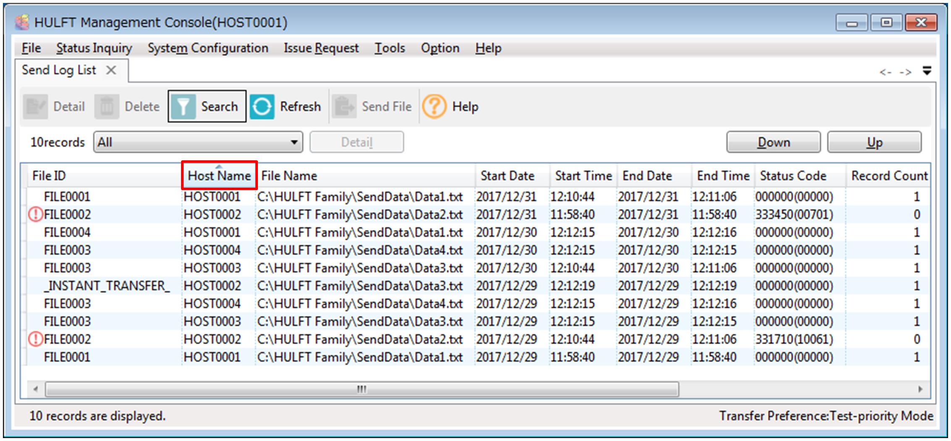Click the Help question mark icon
The height and width of the screenshot is (441, 951).
pyautogui.click(x=434, y=107)
